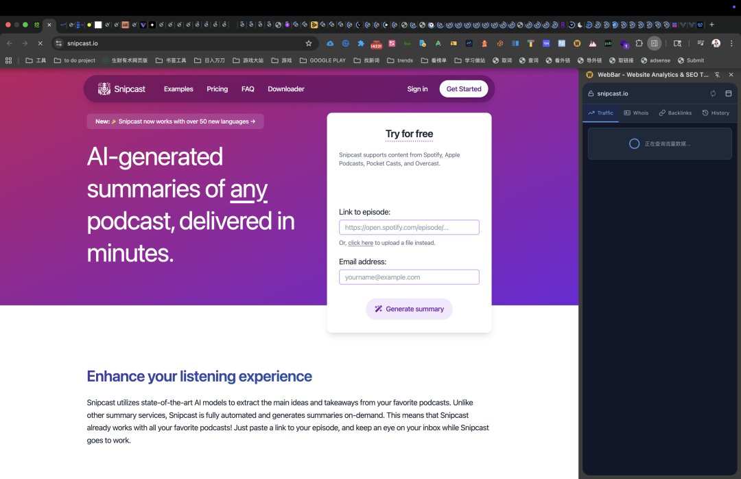Open Chrome three-dot menu
741x479 pixels.
click(731, 43)
